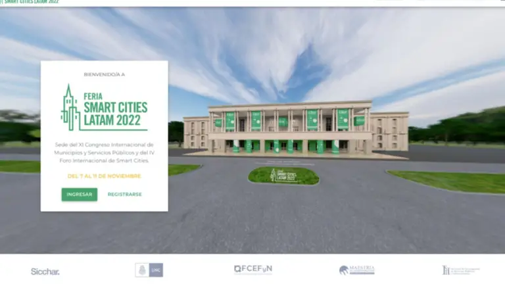This screenshot has width=505, height=284.
Task: Open the UNC sponsor logo
Action: 149,270
